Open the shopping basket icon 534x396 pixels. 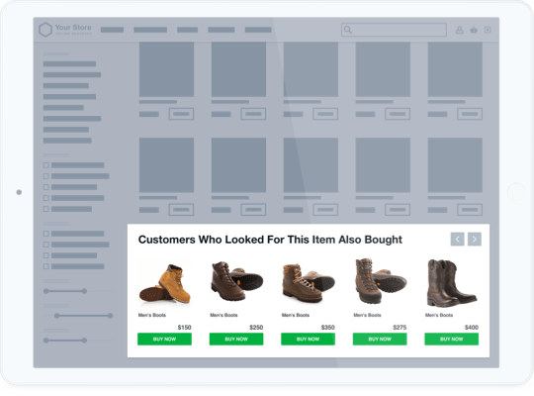click(x=474, y=30)
